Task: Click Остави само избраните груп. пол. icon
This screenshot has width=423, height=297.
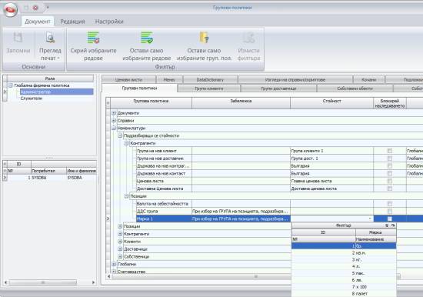Action: [204, 38]
